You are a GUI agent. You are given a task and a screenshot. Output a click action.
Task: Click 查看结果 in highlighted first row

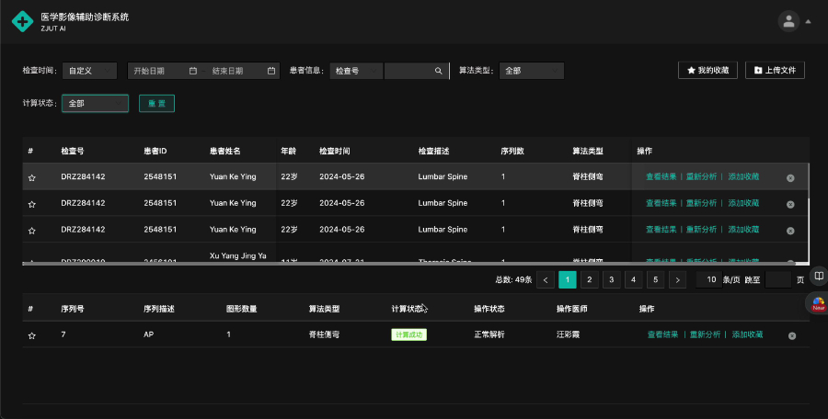pos(661,176)
